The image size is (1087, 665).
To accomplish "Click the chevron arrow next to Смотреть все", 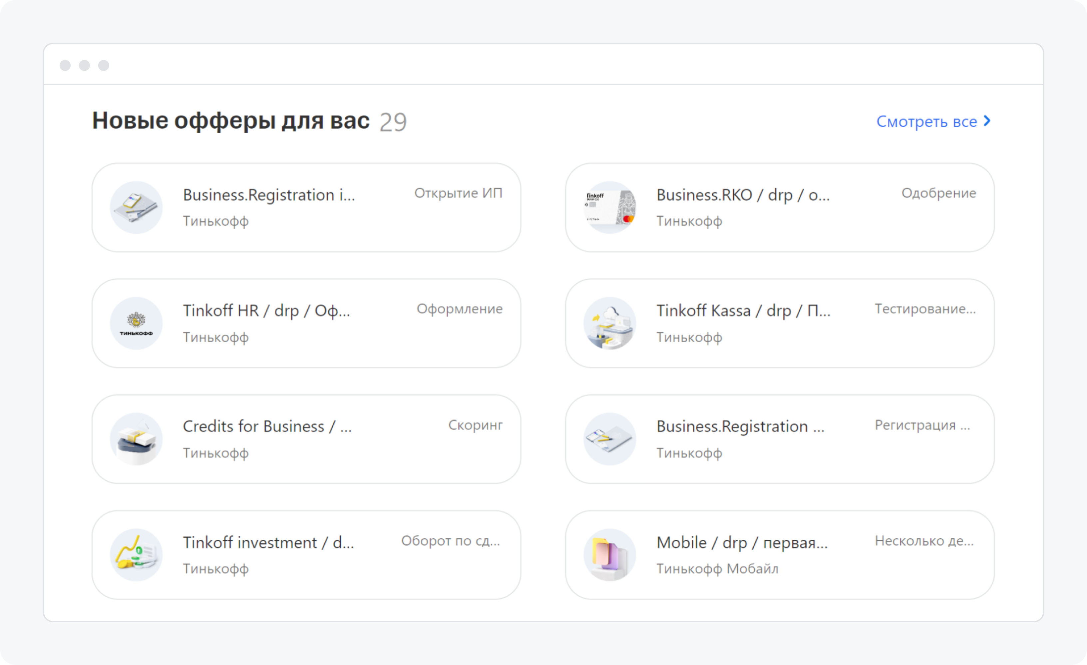I will (x=987, y=121).
